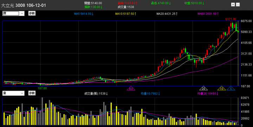Click the 收盤:5010.00 closing price text
253x127 pixels.
[194, 3]
